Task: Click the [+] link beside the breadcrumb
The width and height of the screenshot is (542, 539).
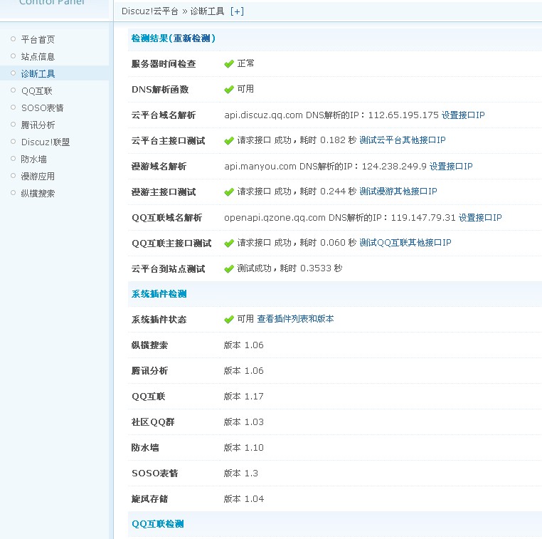Action: pyautogui.click(x=237, y=11)
